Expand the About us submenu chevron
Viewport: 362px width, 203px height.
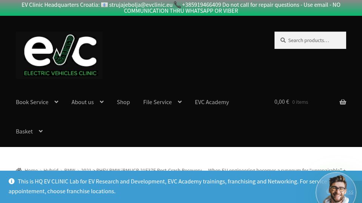[x=101, y=102]
